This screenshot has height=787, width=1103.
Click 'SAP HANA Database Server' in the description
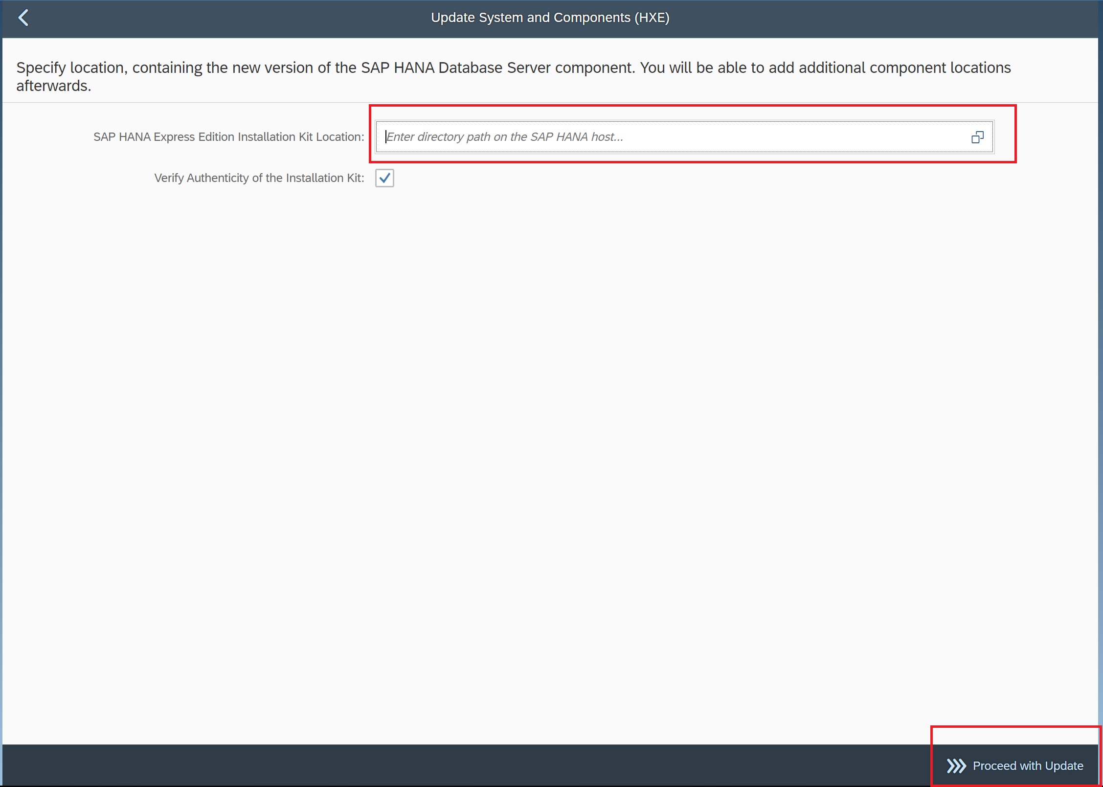point(455,67)
